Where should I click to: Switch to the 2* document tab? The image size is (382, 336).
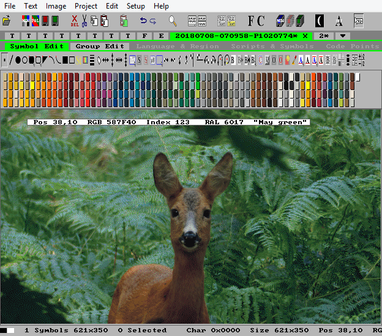click(324, 36)
